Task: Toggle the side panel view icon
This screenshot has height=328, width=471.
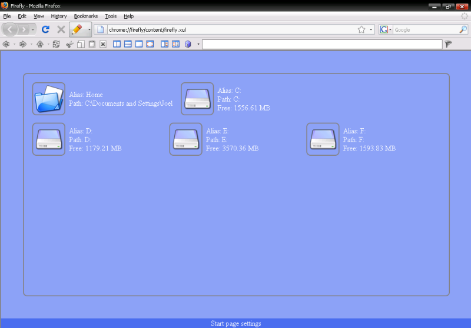Action: pos(165,44)
